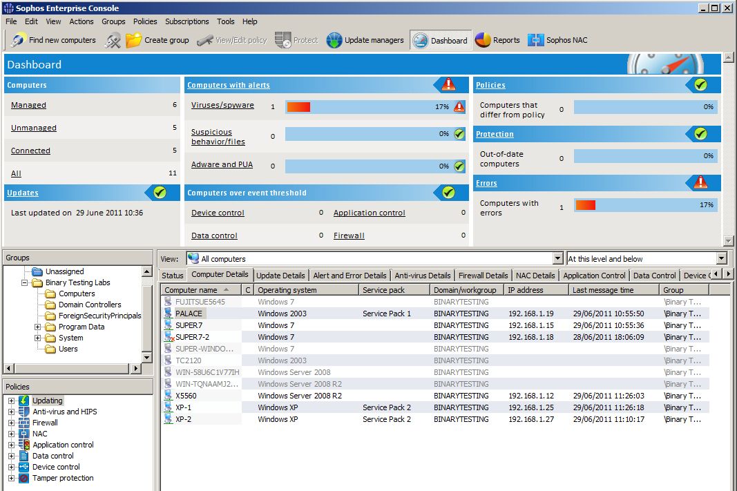Select the Domain Controllers group
This screenshot has height=491, width=737.
[x=90, y=305]
